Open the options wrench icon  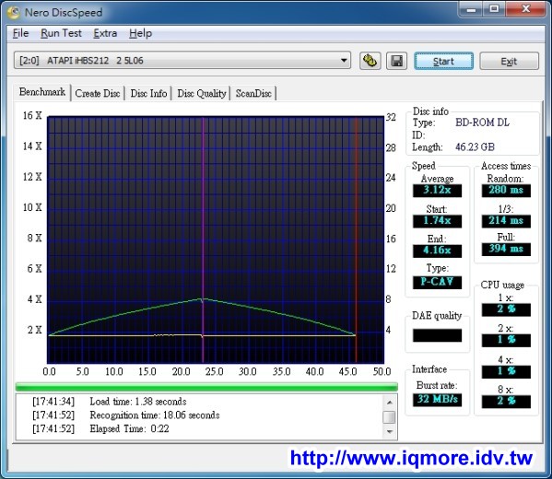pyautogui.click(x=370, y=61)
